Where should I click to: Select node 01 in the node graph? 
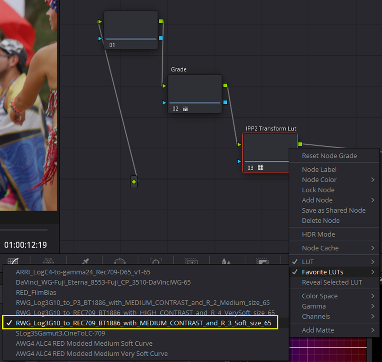click(131, 30)
